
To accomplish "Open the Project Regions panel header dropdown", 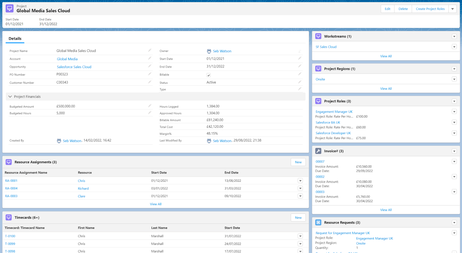I will [x=454, y=69].
